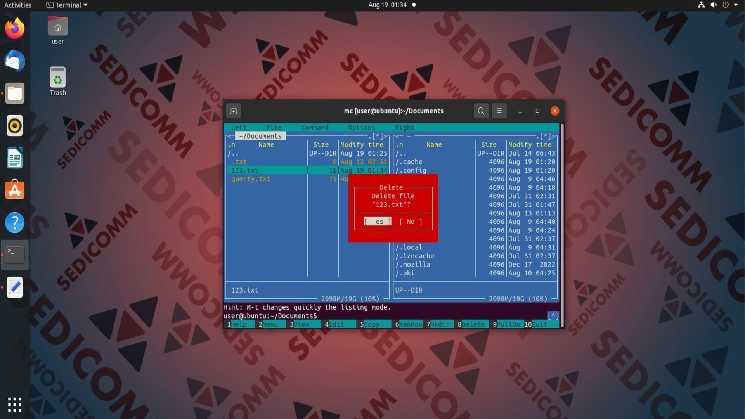Open the Left menu in mc
The height and width of the screenshot is (419, 745).
click(239, 127)
